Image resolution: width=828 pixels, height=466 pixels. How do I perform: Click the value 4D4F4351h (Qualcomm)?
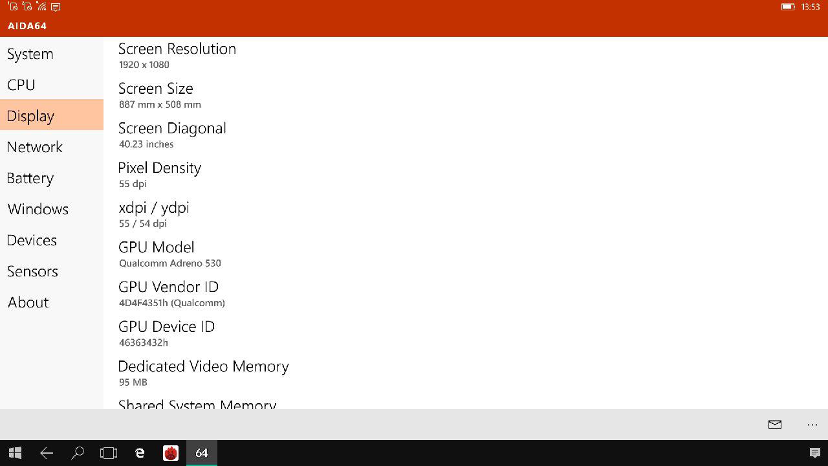click(x=172, y=303)
